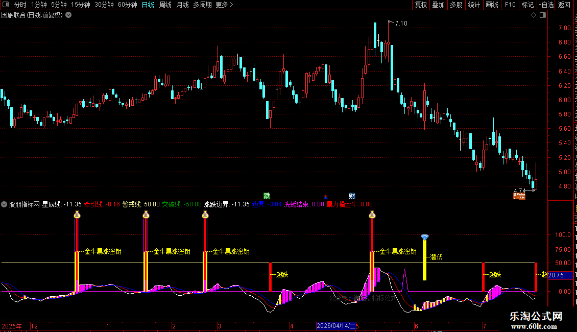Click the orange 预定 tag
Image resolution: width=577 pixels, height=332 pixels.
tap(519, 196)
